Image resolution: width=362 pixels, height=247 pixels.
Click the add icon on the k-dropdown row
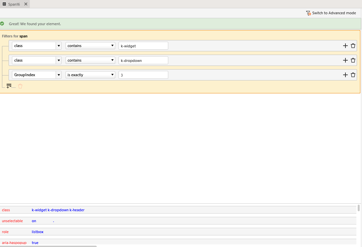(x=345, y=60)
